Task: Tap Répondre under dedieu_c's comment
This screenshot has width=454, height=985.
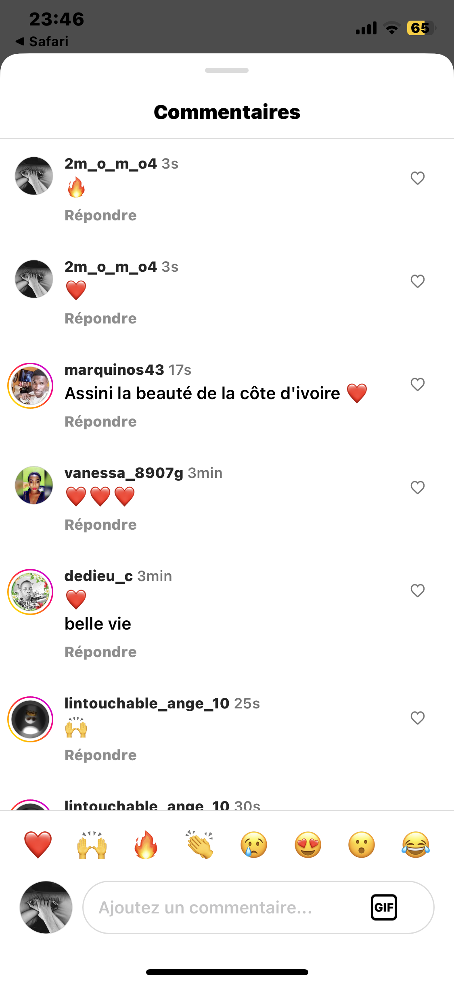Action: point(100,652)
